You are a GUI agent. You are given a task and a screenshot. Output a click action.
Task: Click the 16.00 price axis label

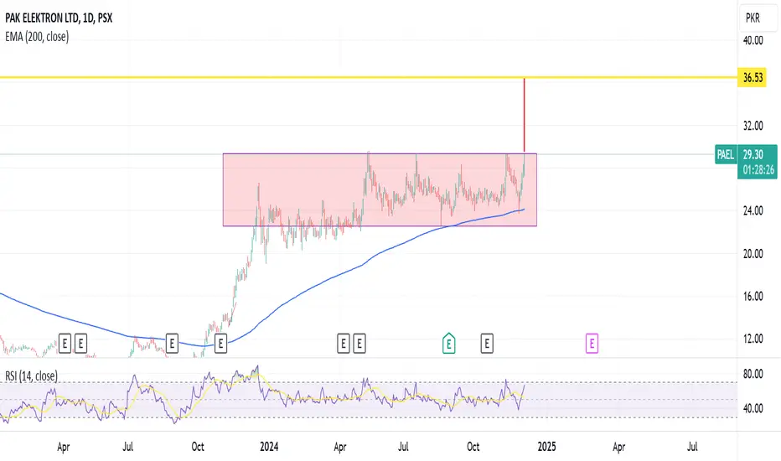pos(753,297)
